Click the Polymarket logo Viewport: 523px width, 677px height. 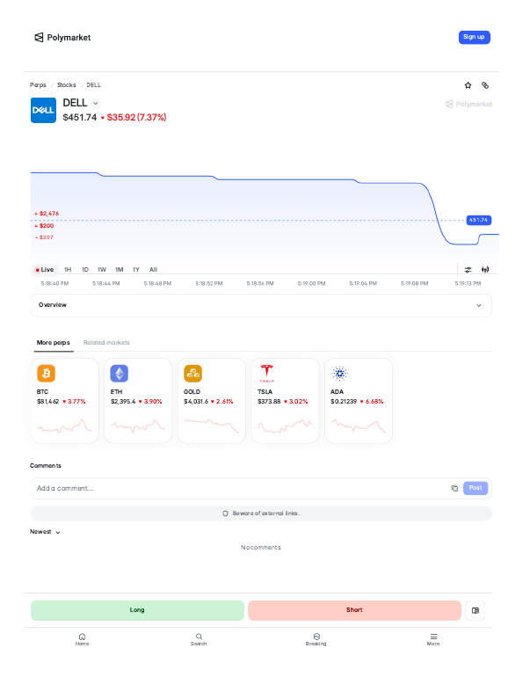coord(62,38)
